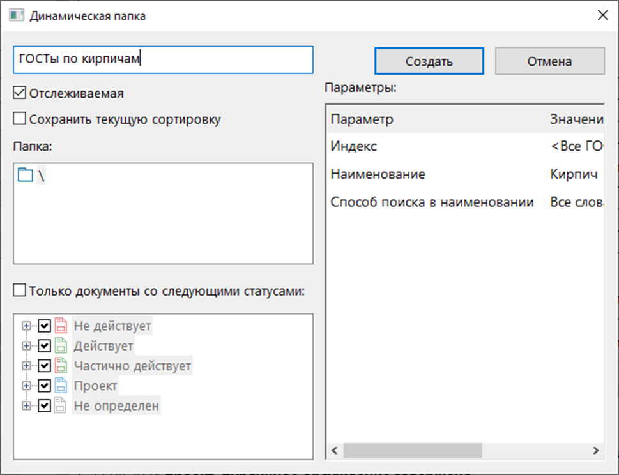Click the 'Кирпич' value cell

[x=574, y=174]
